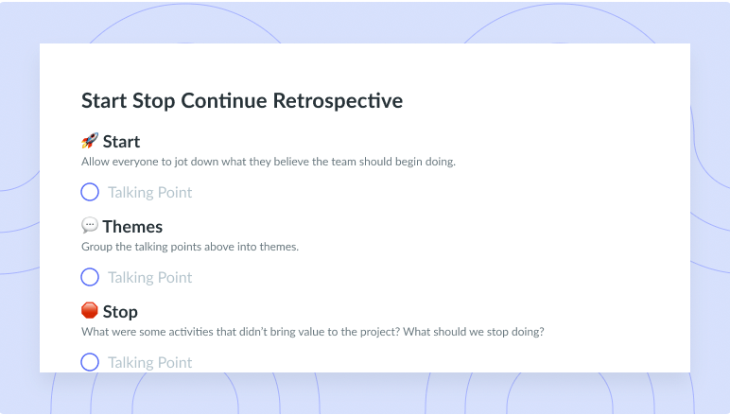The image size is (730, 415).
Task: Click the red stop sign icon
Action: [90, 310]
